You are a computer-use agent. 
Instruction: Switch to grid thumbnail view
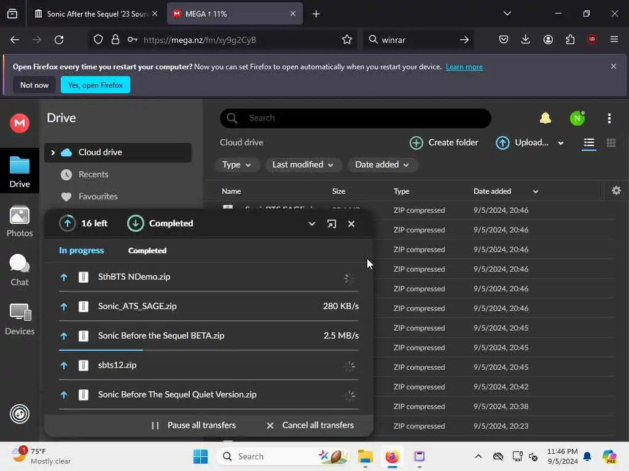coord(611,143)
